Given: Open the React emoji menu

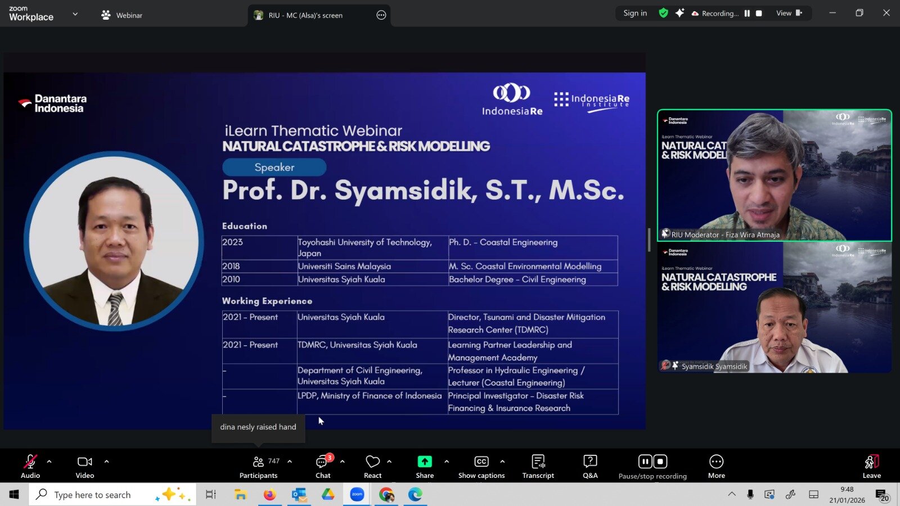Looking at the screenshot, I should pos(372,466).
